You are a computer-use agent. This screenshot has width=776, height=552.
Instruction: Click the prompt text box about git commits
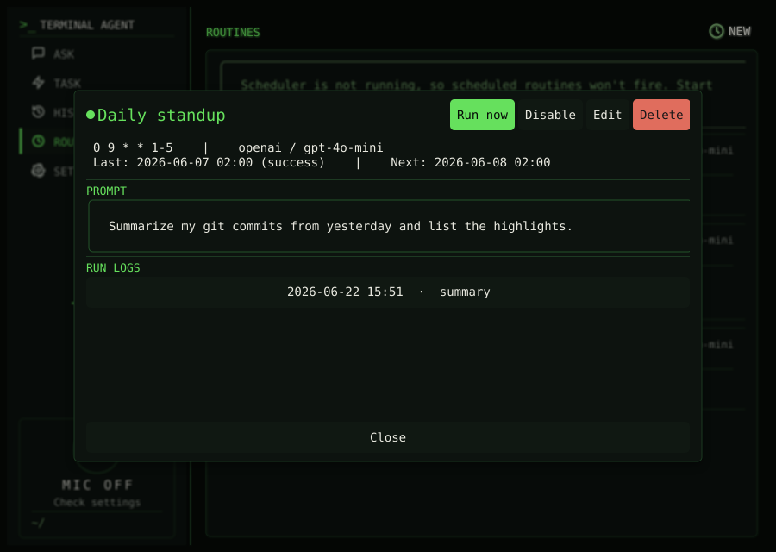tap(389, 226)
